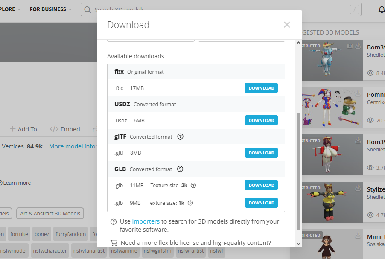Download the 8MB .gltf file
This screenshot has height=259, width=385.
click(x=261, y=153)
